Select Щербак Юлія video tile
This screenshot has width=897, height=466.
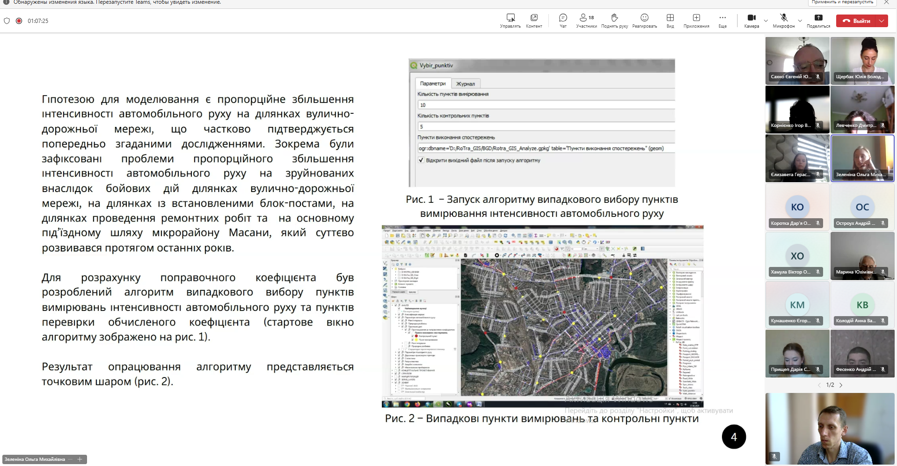point(862,61)
